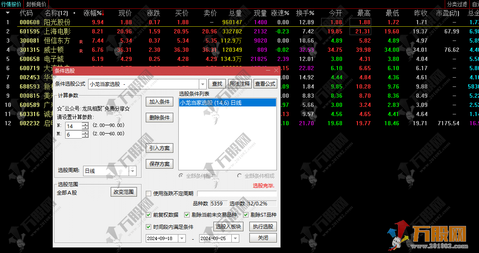Click the 改变范围 button
The width and height of the screenshot is (479, 253).
[124, 192]
